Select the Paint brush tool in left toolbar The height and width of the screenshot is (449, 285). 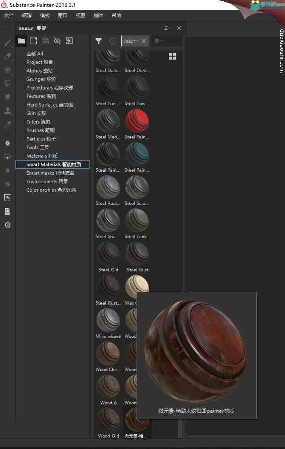tap(8, 43)
